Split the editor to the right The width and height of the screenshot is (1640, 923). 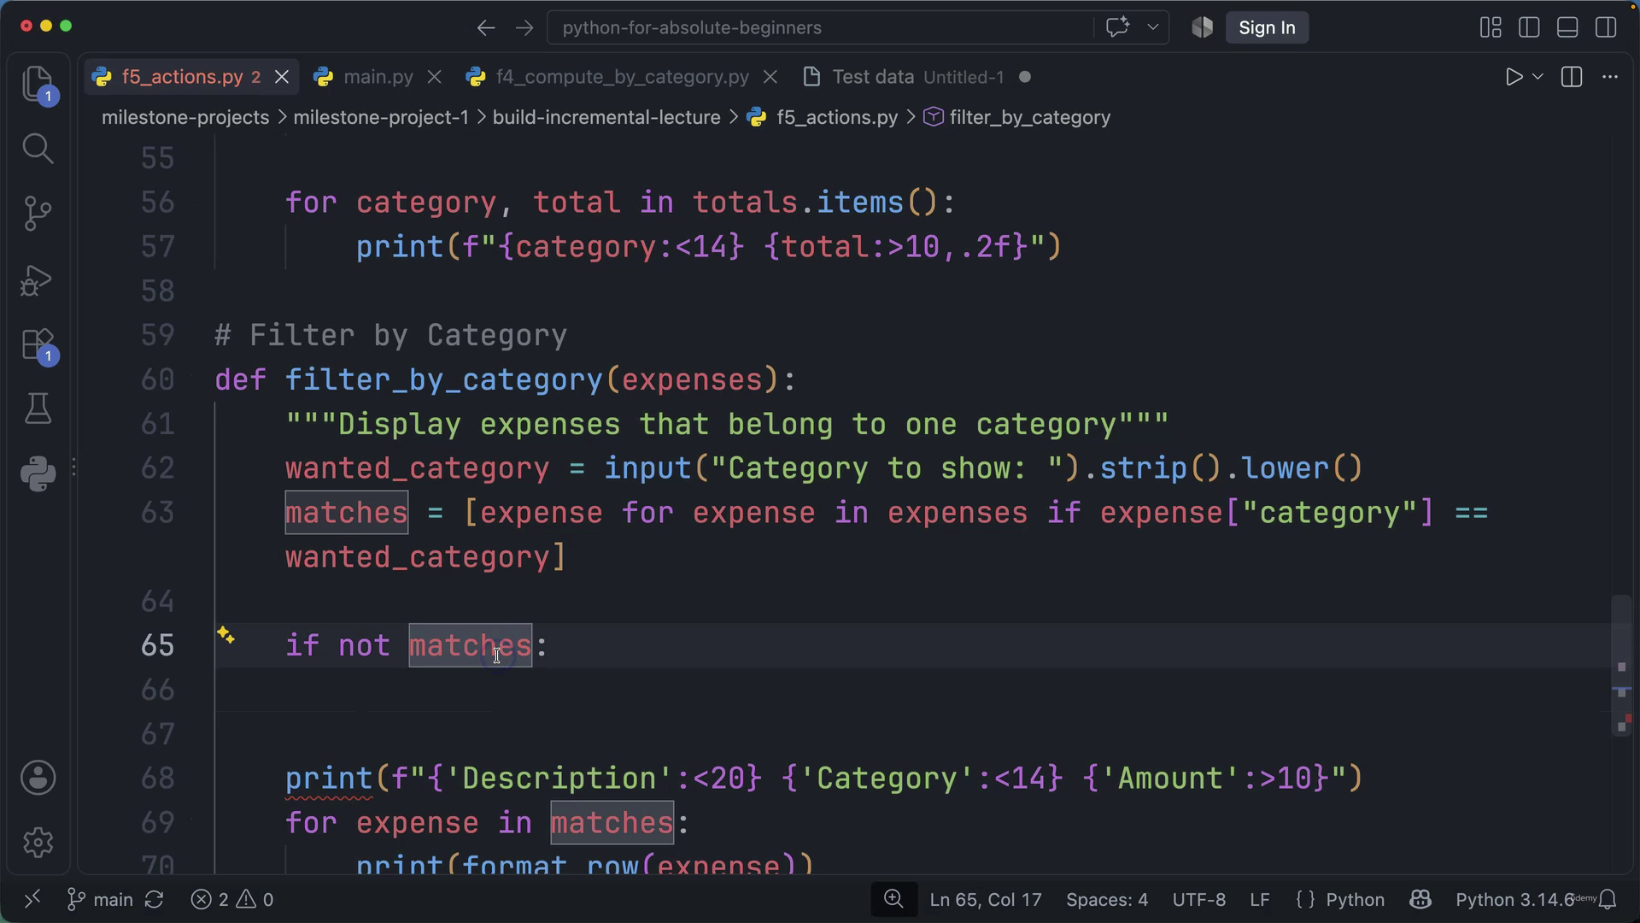1572,77
